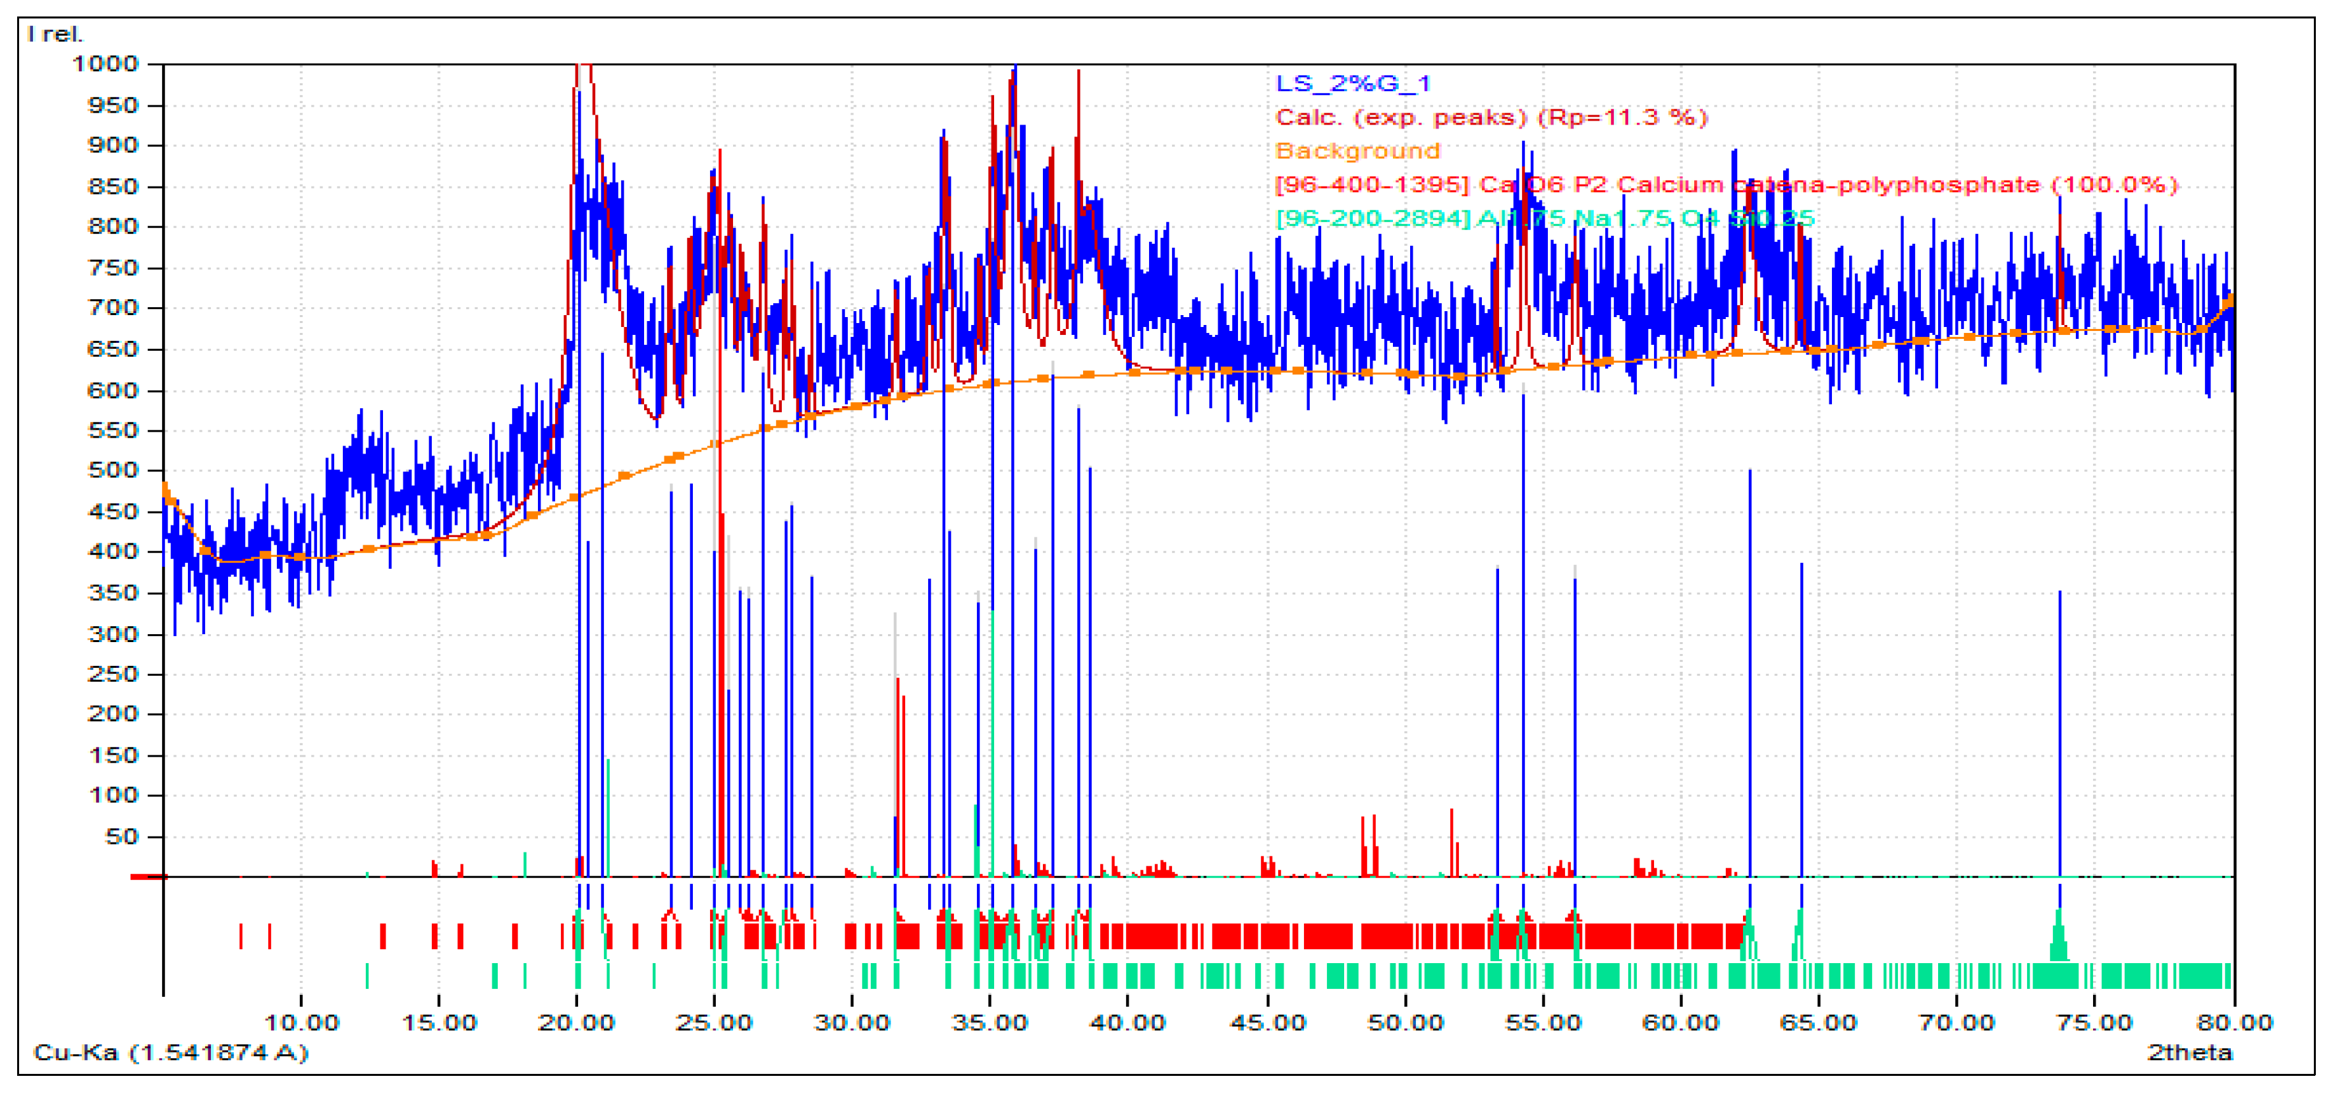
Task: Click the LS_2%G_1 legend entry
Action: point(1353,84)
